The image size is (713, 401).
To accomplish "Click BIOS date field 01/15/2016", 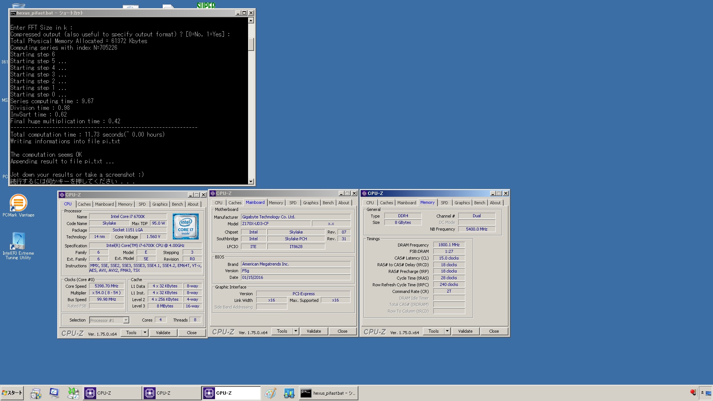I will pos(296,278).
